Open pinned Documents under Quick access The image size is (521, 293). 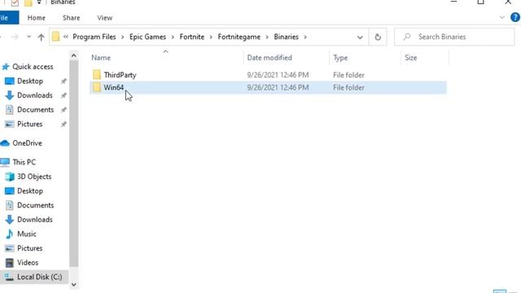[x=35, y=110]
